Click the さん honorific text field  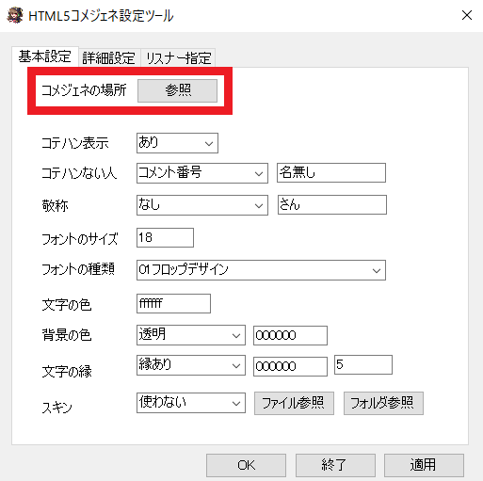(332, 205)
